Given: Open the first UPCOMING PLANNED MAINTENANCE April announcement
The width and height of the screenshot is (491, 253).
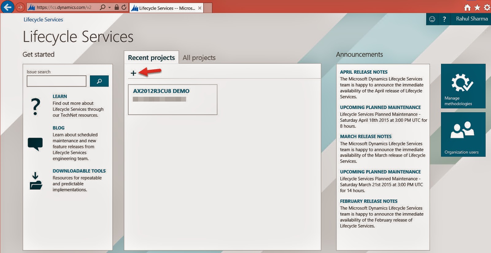Looking at the screenshot, I should 380,107.
